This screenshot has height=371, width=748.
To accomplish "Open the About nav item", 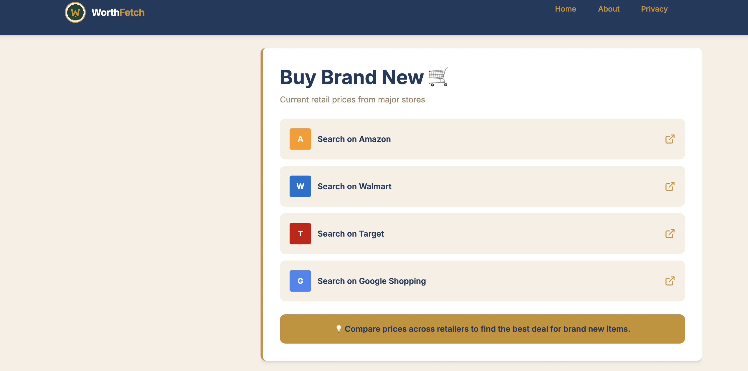I will tap(608, 9).
